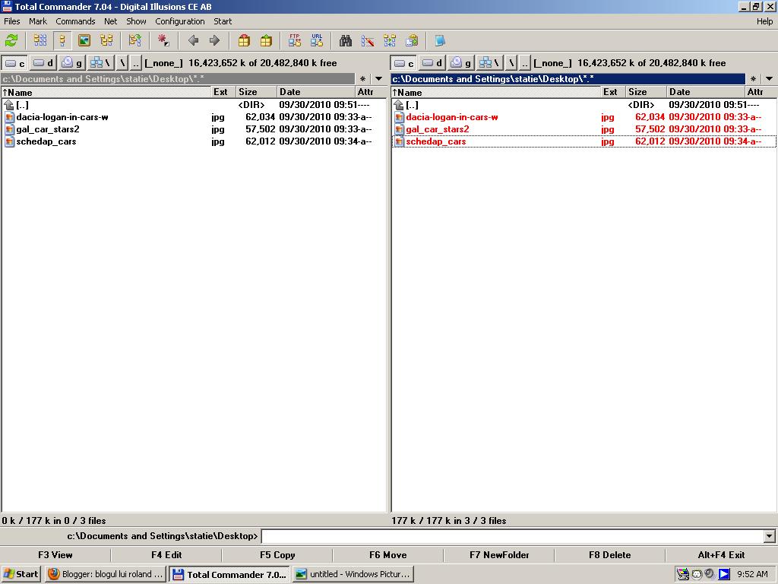Go to parent directory button in right panel
778x584 pixels.
[x=524, y=63]
